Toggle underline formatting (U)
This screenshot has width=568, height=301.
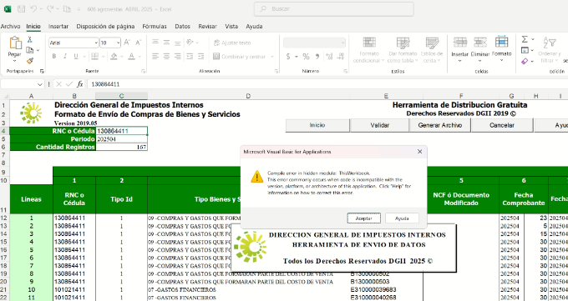pyautogui.click(x=76, y=57)
